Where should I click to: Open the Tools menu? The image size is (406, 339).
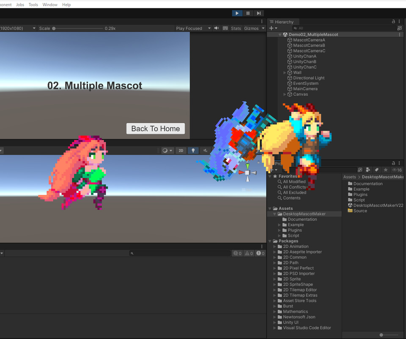pyautogui.click(x=33, y=5)
